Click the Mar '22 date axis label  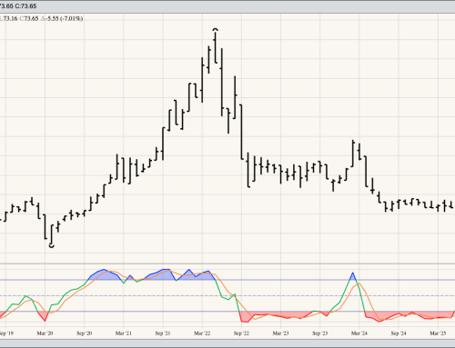[202, 333]
